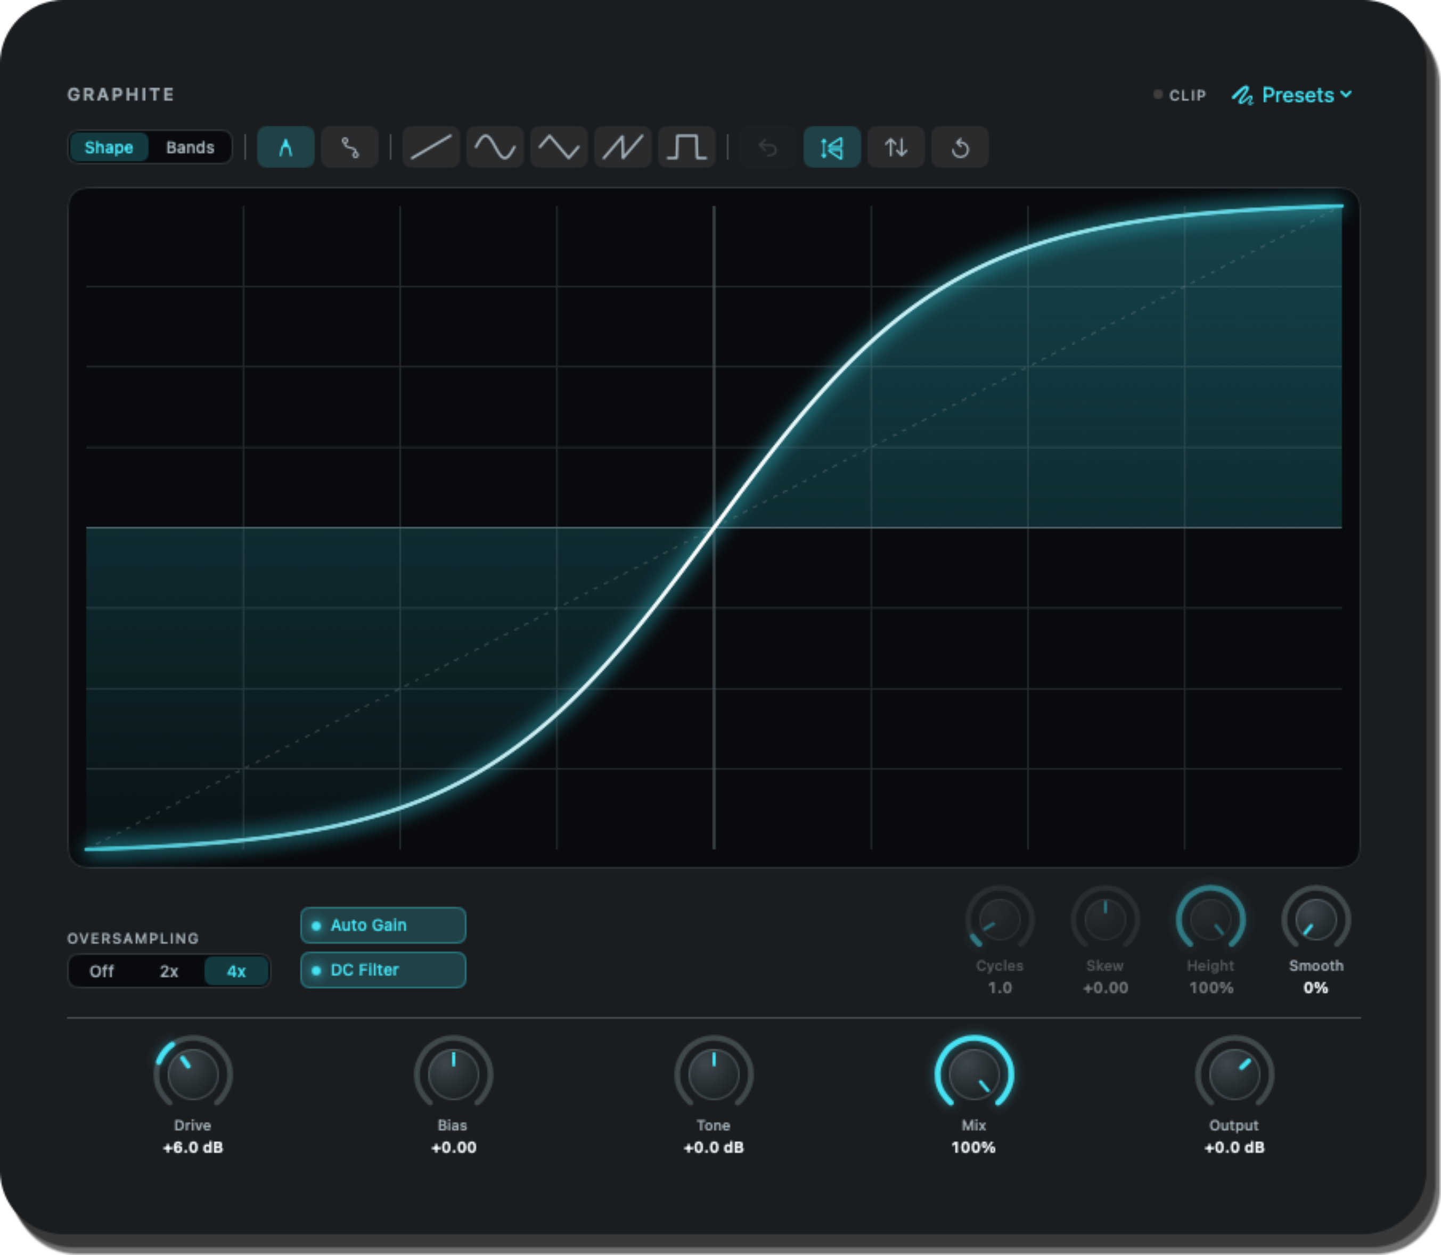The width and height of the screenshot is (1441, 1255).
Task: Toggle the DC Filter button
Action: pyautogui.click(x=383, y=970)
